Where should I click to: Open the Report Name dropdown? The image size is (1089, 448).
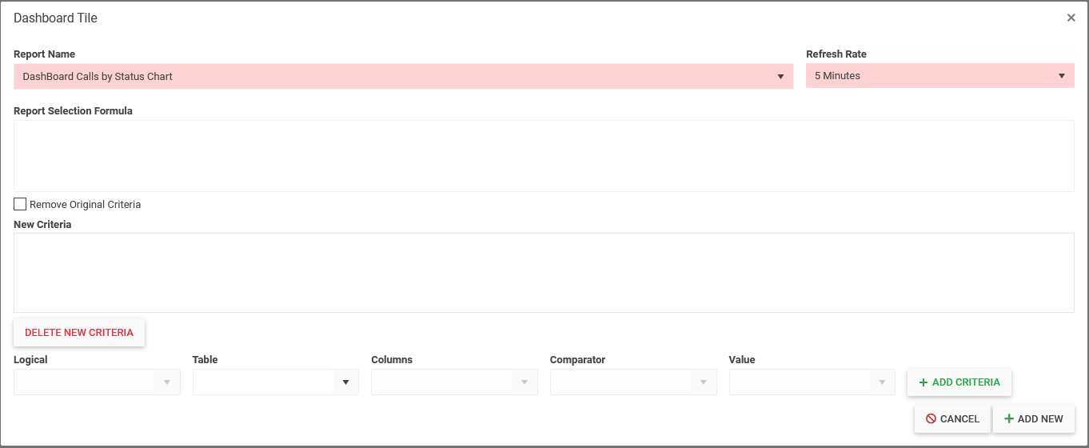coord(780,77)
